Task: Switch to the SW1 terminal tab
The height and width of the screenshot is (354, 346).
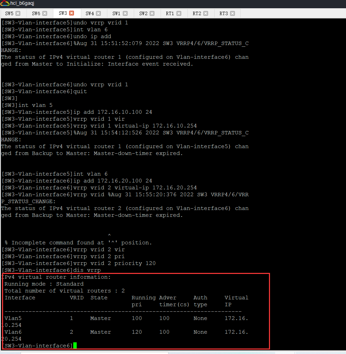Action: pos(116,13)
